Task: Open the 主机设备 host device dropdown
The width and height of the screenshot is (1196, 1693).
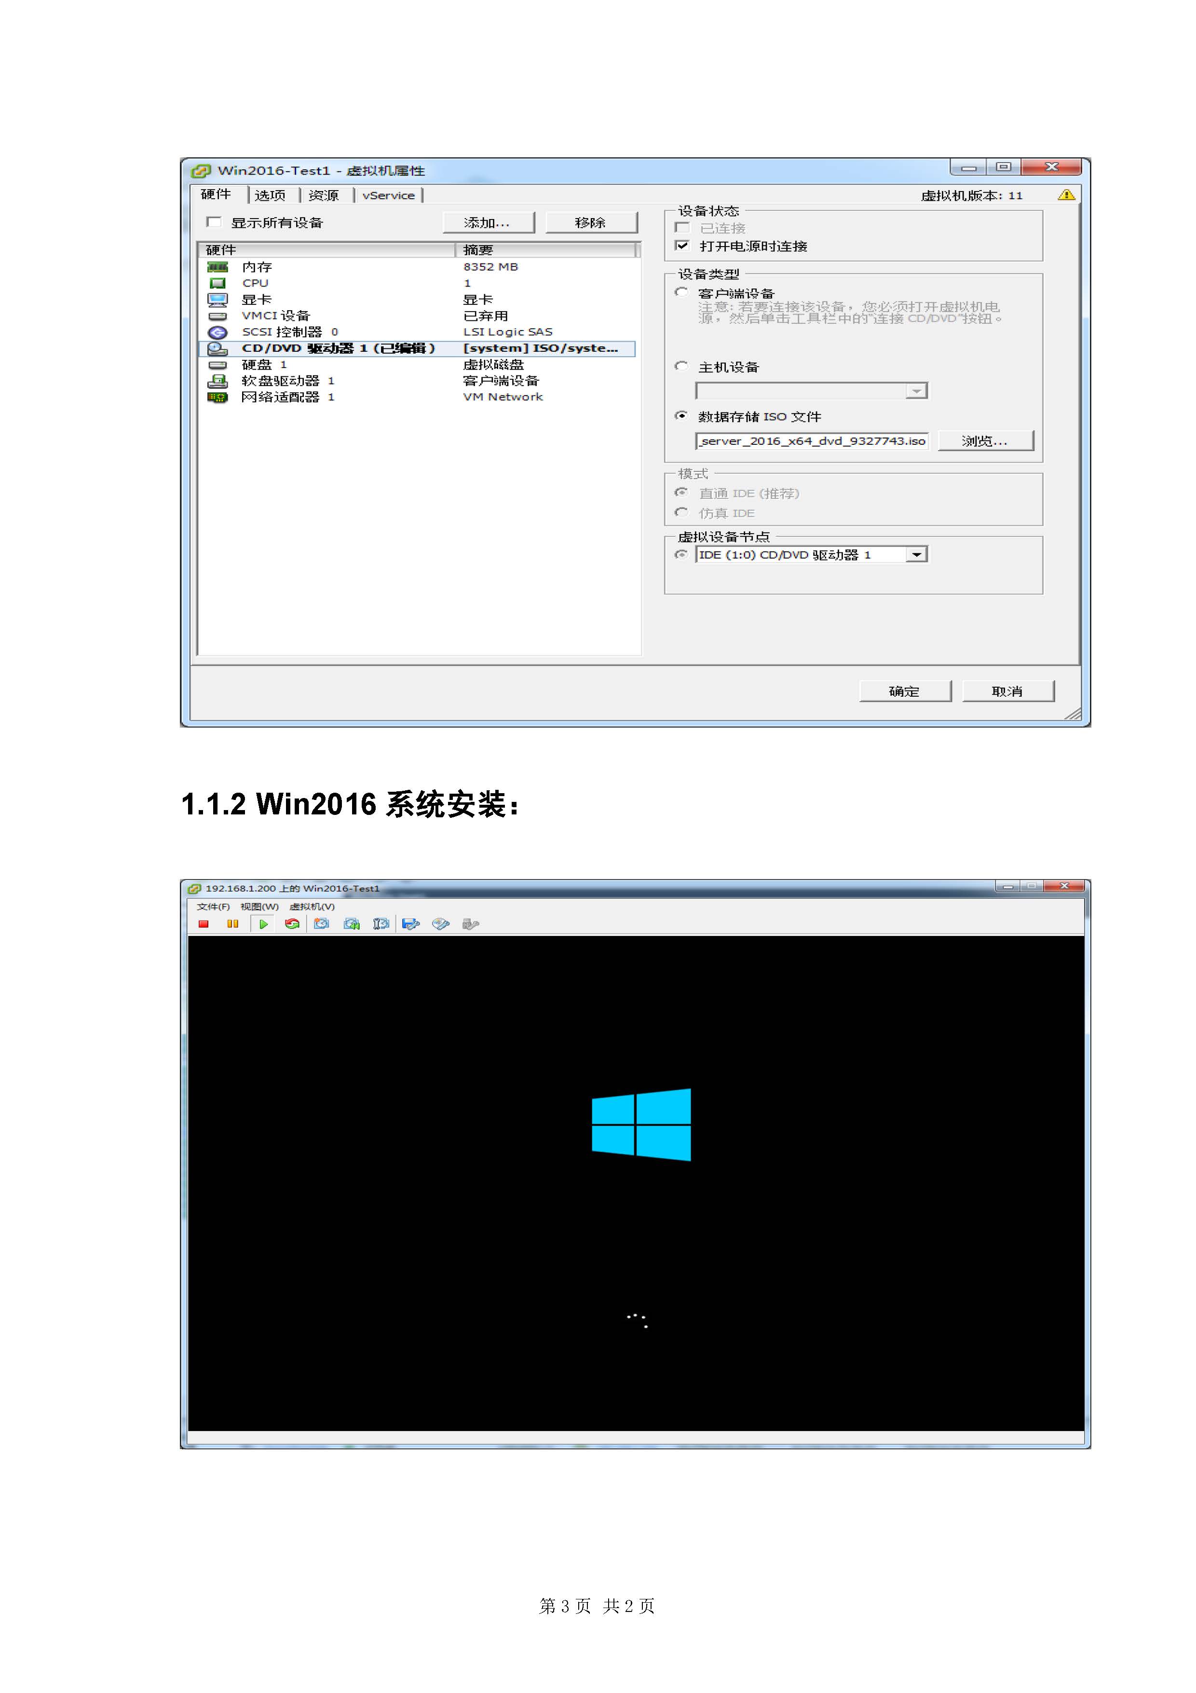Action: click(x=916, y=391)
